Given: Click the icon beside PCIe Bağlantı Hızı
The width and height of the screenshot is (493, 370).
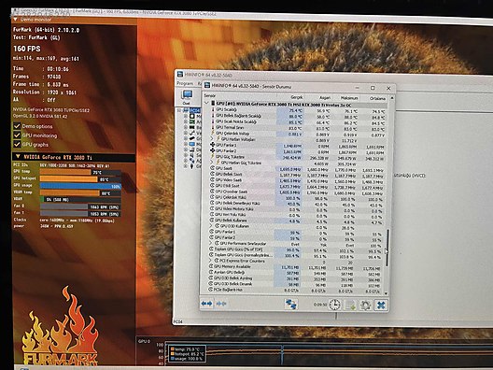Looking at the screenshot, I should [x=211, y=290].
